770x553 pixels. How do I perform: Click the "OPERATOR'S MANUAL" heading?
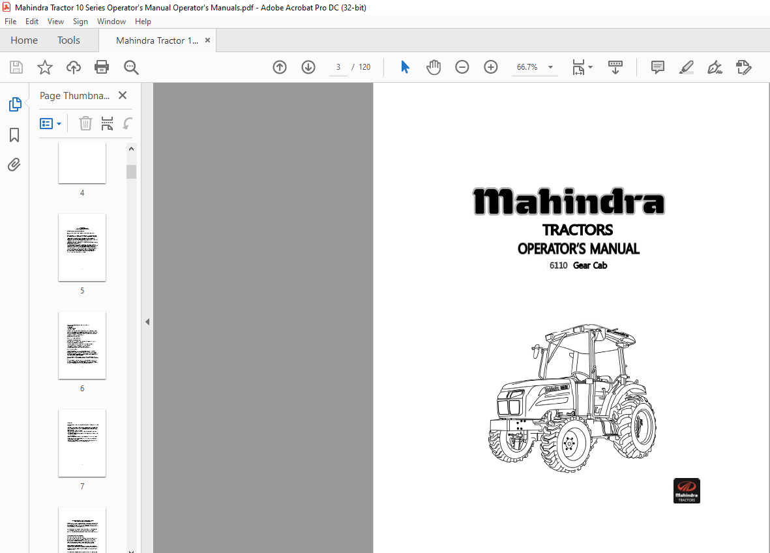pos(578,249)
